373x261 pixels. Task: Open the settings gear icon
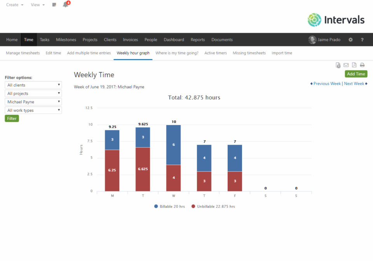pyautogui.click(x=350, y=40)
